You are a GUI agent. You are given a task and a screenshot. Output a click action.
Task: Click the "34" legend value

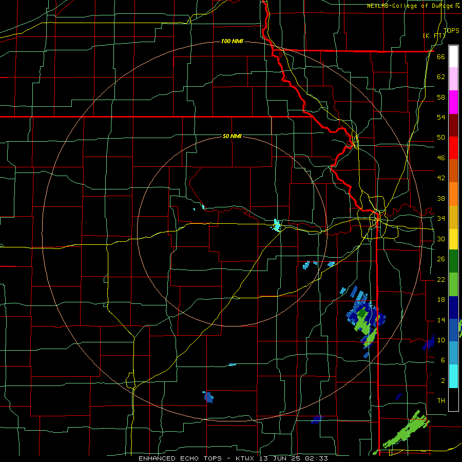click(x=441, y=219)
